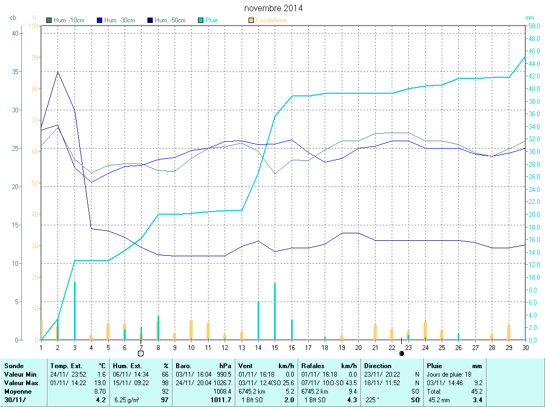Click the new moon icon near day 23
Screen dimensions: 545x407
(x=401, y=353)
